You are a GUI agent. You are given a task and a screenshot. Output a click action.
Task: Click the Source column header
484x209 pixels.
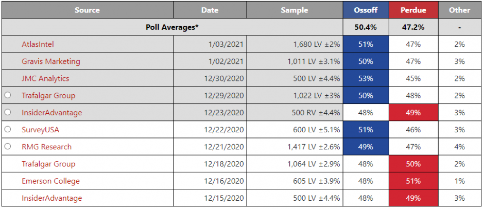click(87, 10)
